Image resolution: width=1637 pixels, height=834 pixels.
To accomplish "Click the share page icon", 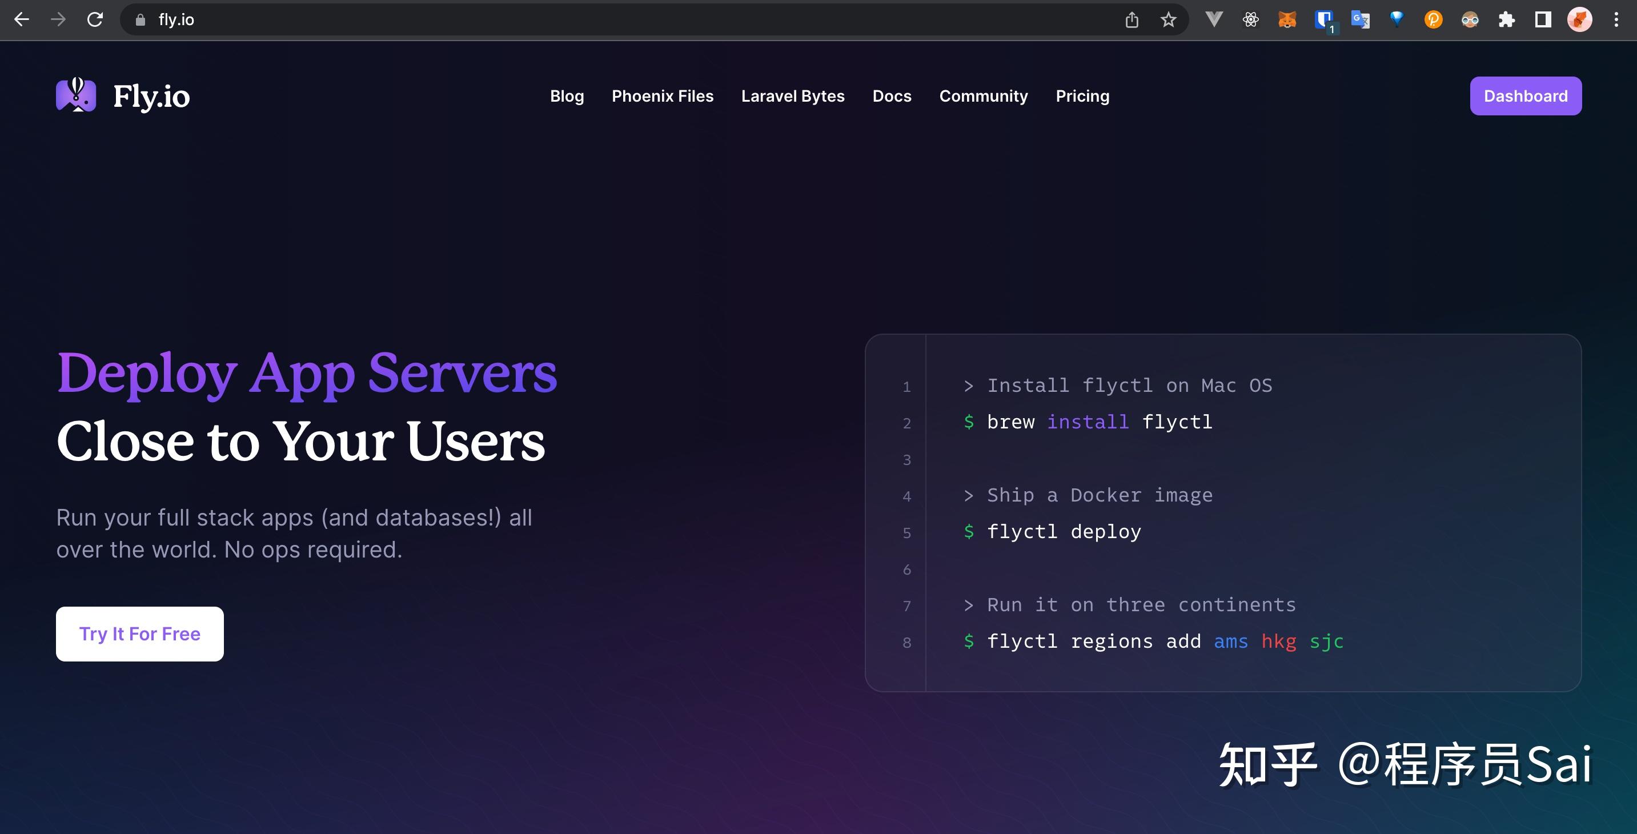I will (x=1132, y=19).
